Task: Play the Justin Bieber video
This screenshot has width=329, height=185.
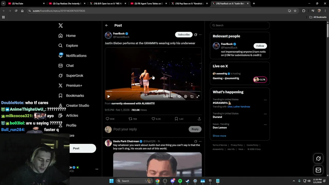Action: click(x=108, y=97)
